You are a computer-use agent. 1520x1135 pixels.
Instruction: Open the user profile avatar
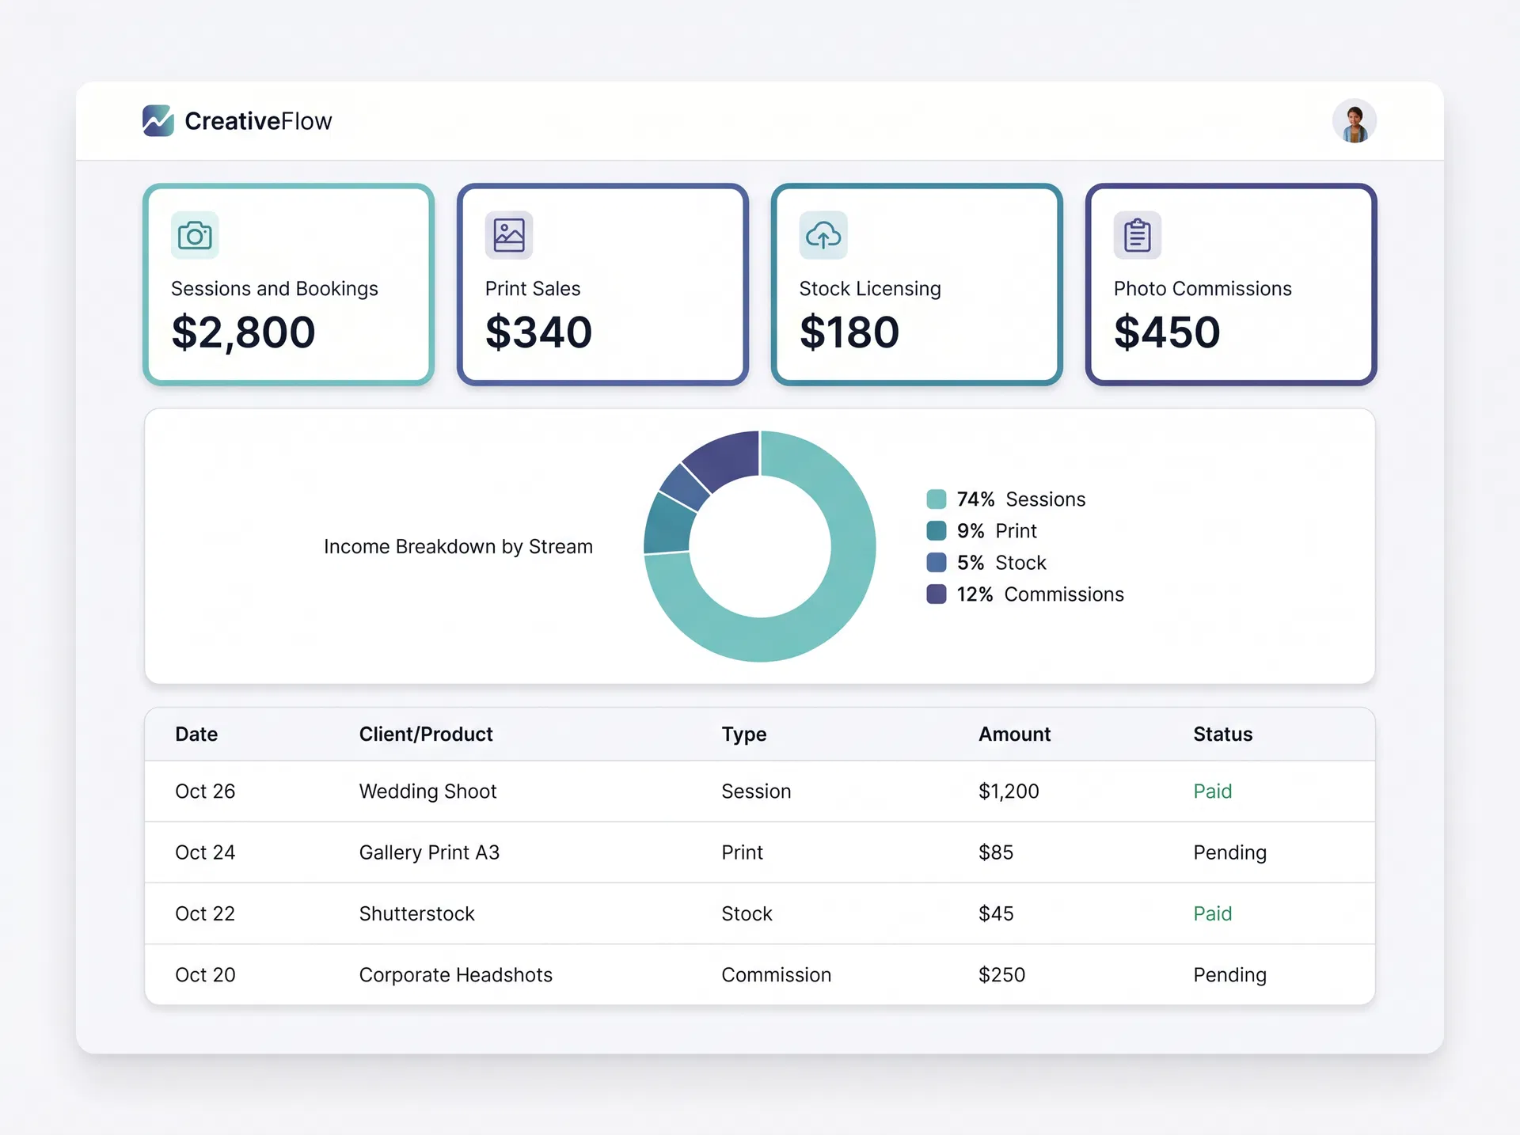point(1354,120)
